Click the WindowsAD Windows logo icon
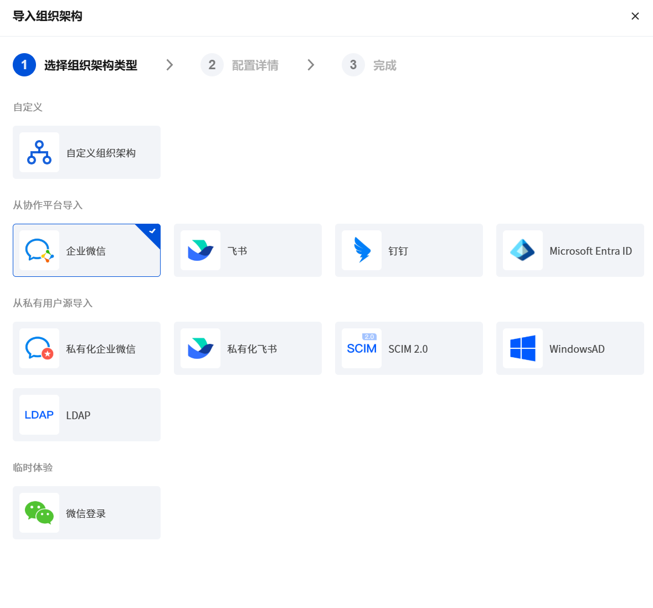This screenshot has height=608, width=653. click(x=523, y=348)
